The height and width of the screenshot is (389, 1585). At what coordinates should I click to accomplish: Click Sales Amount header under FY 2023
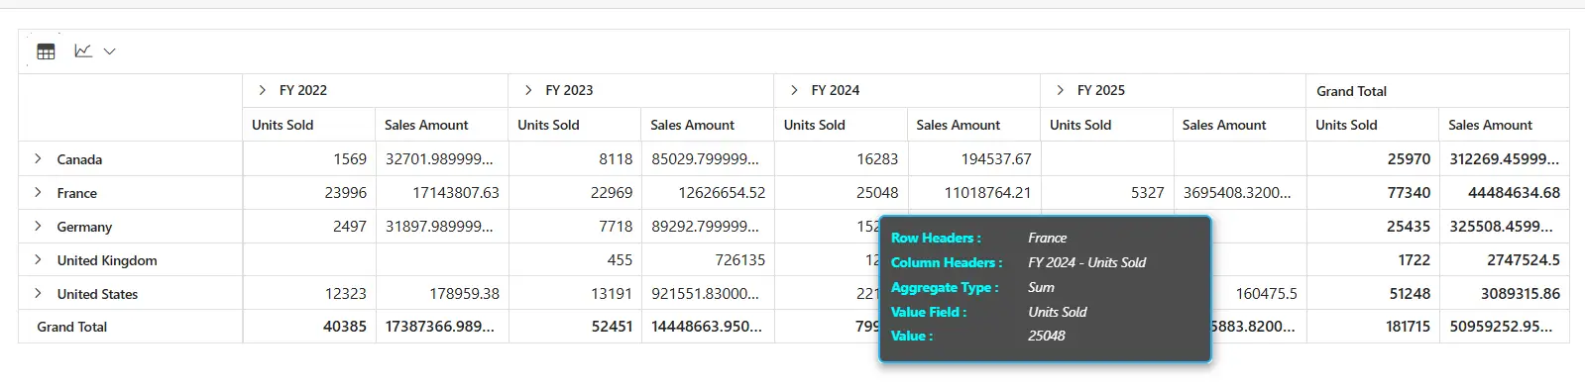[708, 125]
